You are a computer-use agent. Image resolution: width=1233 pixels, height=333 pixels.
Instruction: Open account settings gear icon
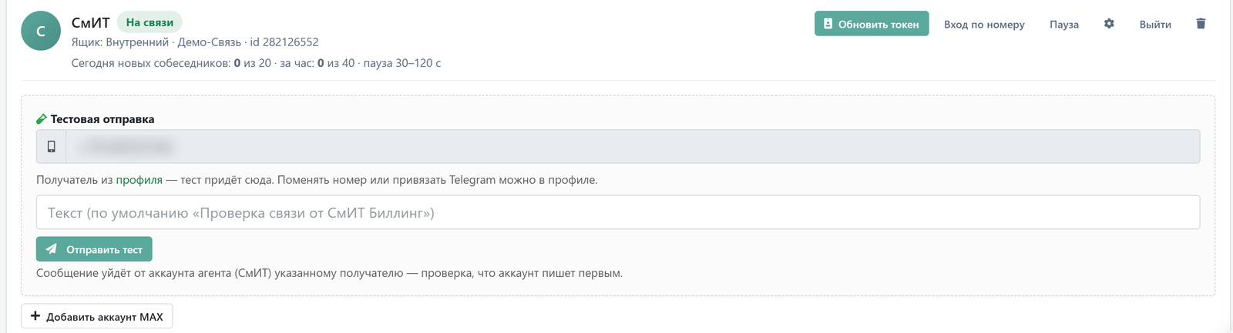[1109, 24]
